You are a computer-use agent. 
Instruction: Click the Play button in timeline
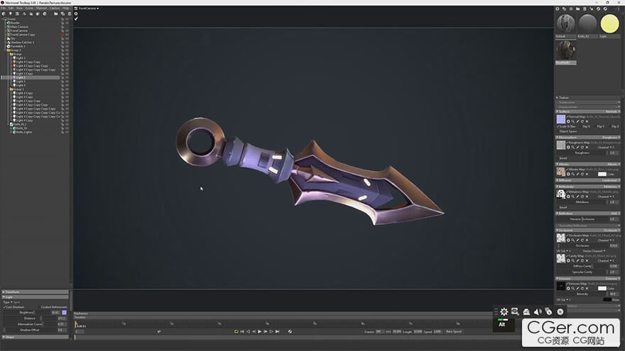260,331
